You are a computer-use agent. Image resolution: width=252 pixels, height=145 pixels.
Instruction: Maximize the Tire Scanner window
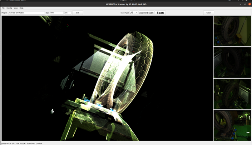[x=245, y=4]
